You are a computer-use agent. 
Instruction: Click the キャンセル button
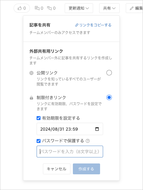click(57, 169)
